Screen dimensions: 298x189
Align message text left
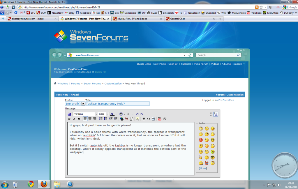pos(85,119)
